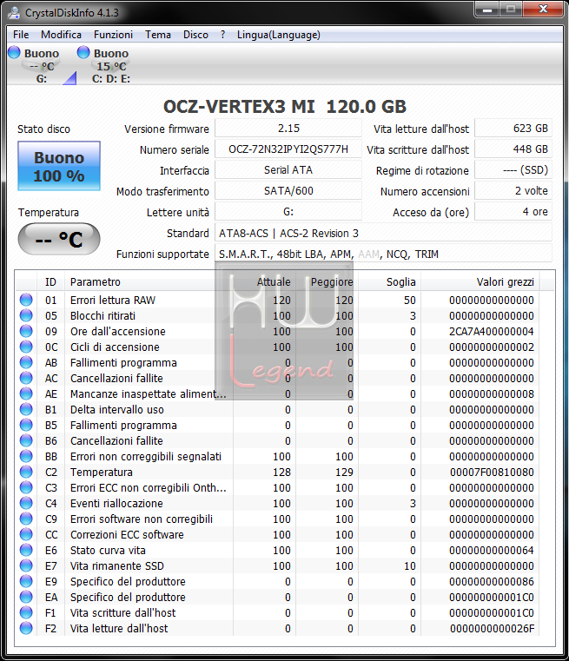Image resolution: width=569 pixels, height=661 pixels.
Task: Click the -- °C temperature button
Action: pyautogui.click(x=59, y=239)
